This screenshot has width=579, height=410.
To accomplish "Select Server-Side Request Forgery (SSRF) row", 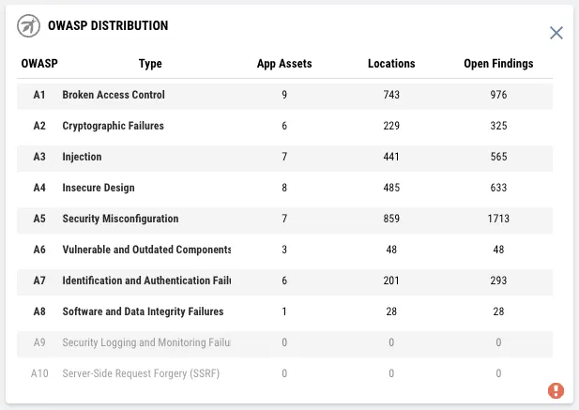I will point(284,375).
